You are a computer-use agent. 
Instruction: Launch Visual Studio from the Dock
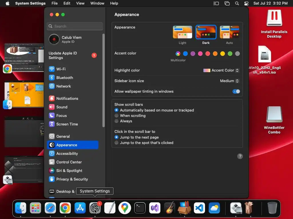pyautogui.click(x=155, y=208)
